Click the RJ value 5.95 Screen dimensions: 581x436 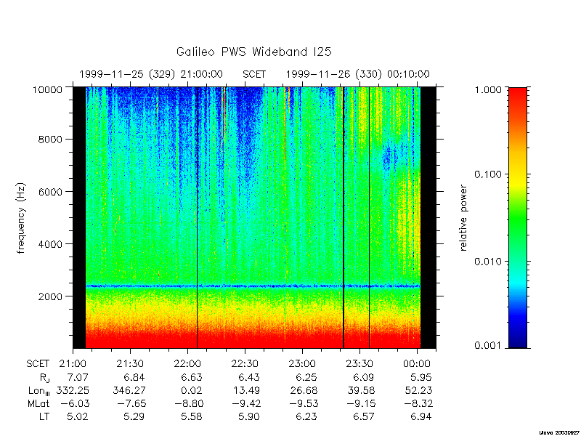pos(421,377)
